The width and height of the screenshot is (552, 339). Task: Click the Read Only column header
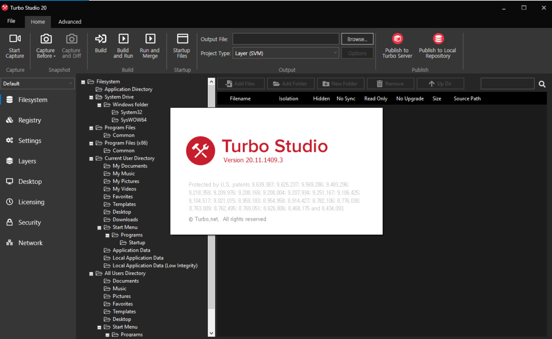(x=376, y=98)
